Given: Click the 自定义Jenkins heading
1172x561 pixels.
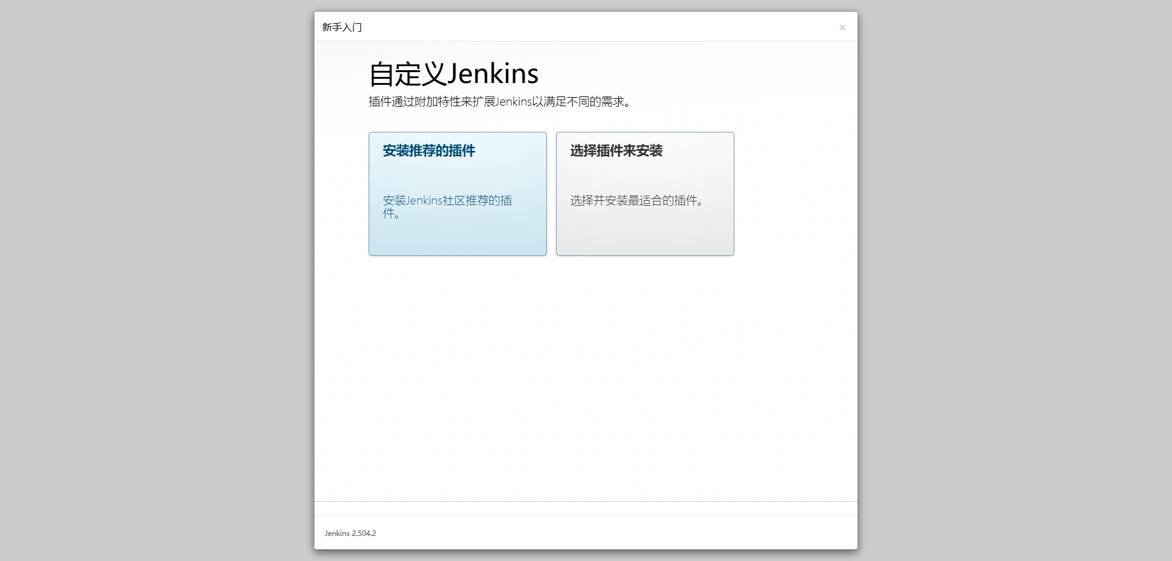Looking at the screenshot, I should pyautogui.click(x=454, y=74).
